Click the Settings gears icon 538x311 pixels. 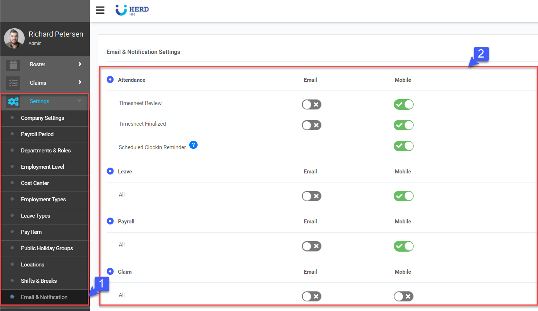(13, 102)
